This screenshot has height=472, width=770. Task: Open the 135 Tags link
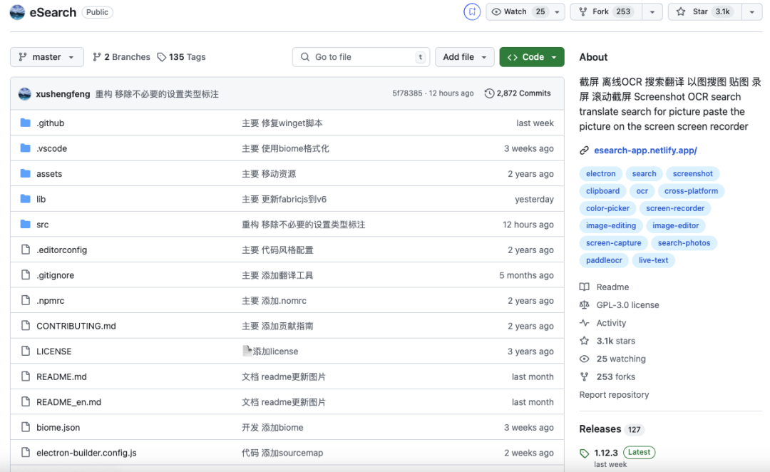181,57
